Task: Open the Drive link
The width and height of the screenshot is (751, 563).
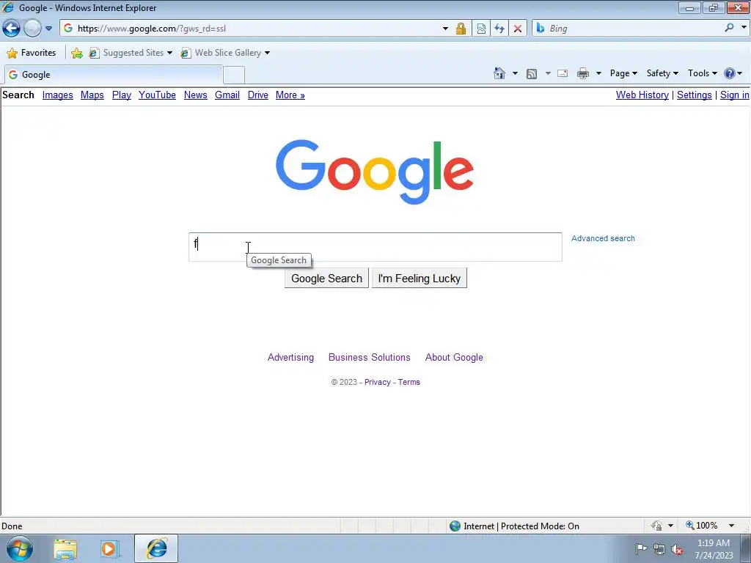Action: [x=257, y=95]
